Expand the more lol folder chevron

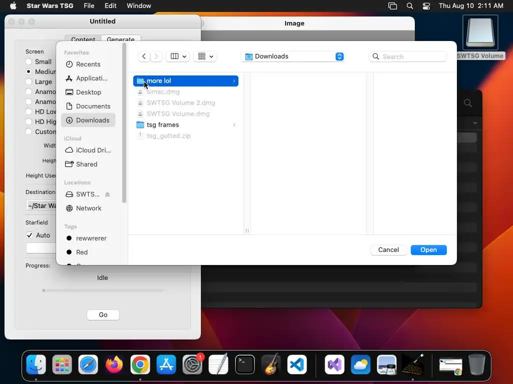click(234, 81)
